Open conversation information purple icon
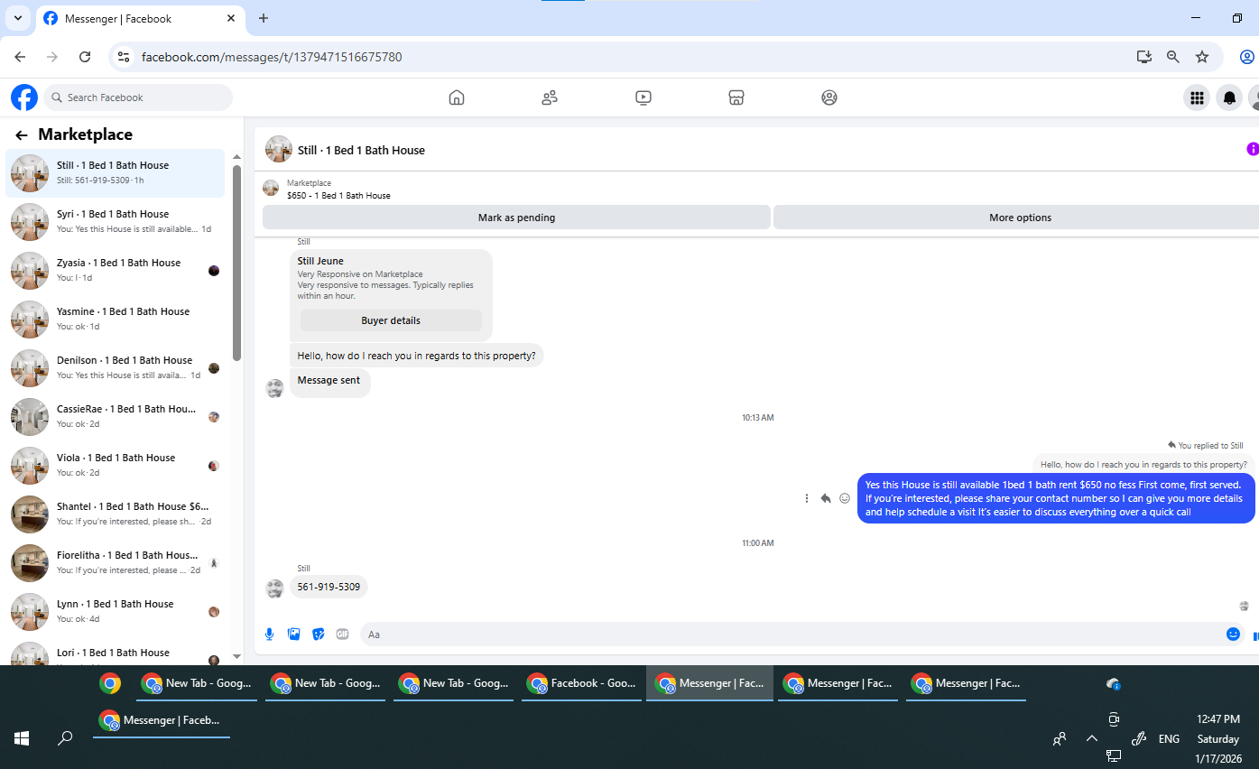Viewport: 1259px width, 769px height. [1253, 149]
